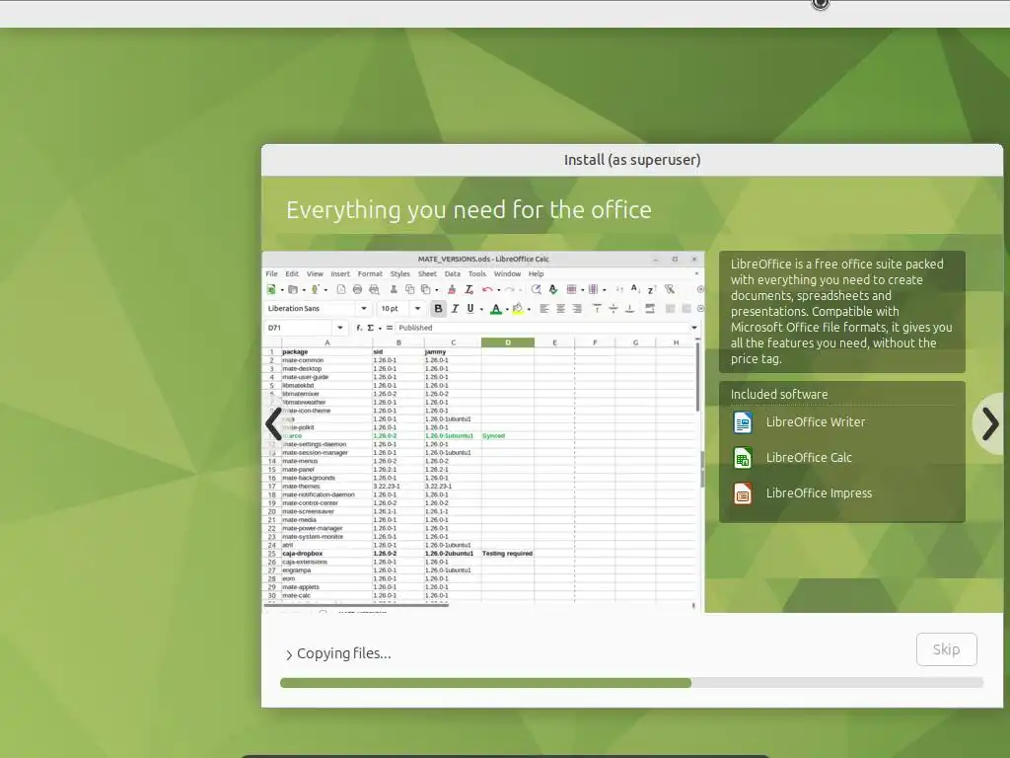Click Italic icon in the Calc screenshot
Viewport: 1010px width, 758px height.
[x=455, y=309]
